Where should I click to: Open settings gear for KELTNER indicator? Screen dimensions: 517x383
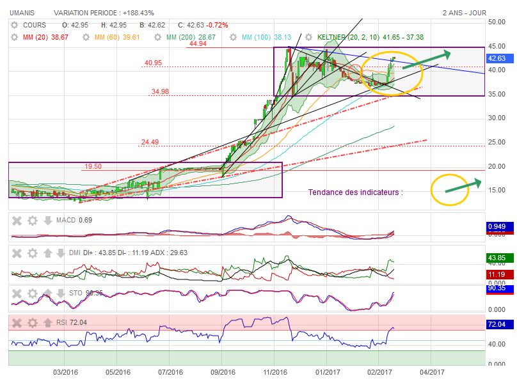click(x=308, y=37)
